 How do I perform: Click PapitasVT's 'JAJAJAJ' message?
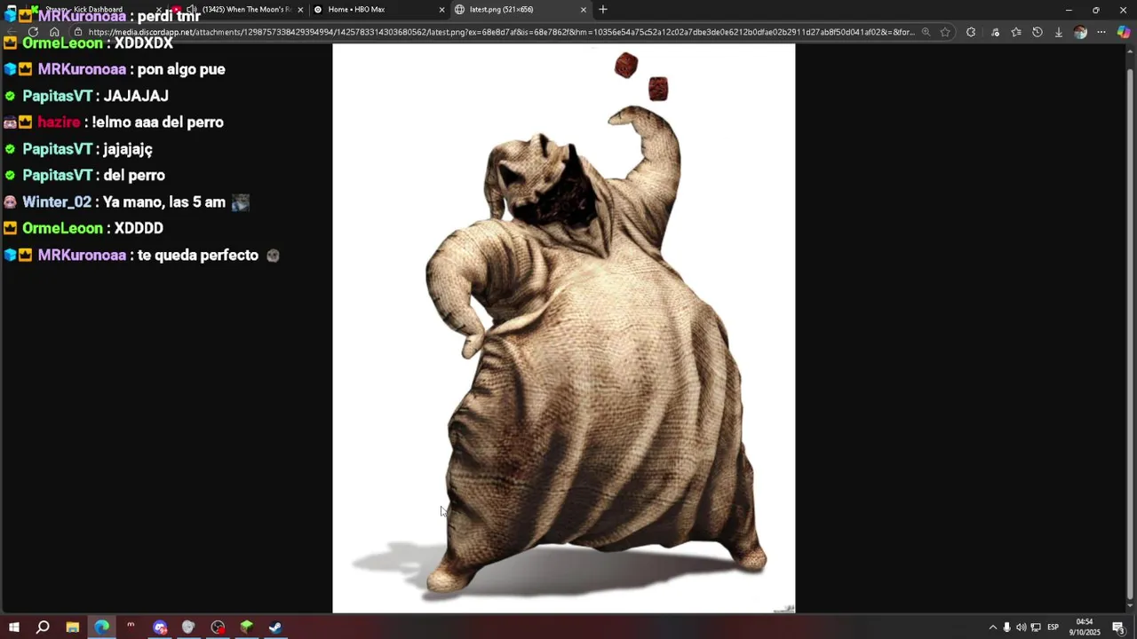136,96
